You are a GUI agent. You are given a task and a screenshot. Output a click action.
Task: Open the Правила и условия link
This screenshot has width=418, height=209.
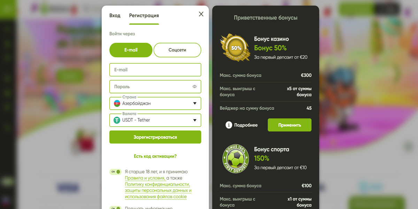coord(145,178)
